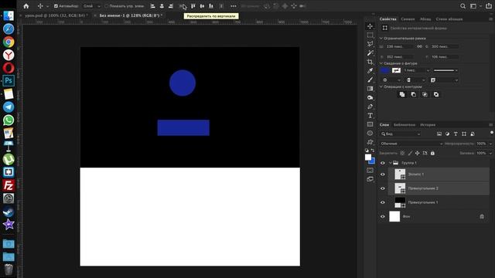Filter layers by shape layer icon
This screenshot has width=495, height=278.
pos(464,134)
